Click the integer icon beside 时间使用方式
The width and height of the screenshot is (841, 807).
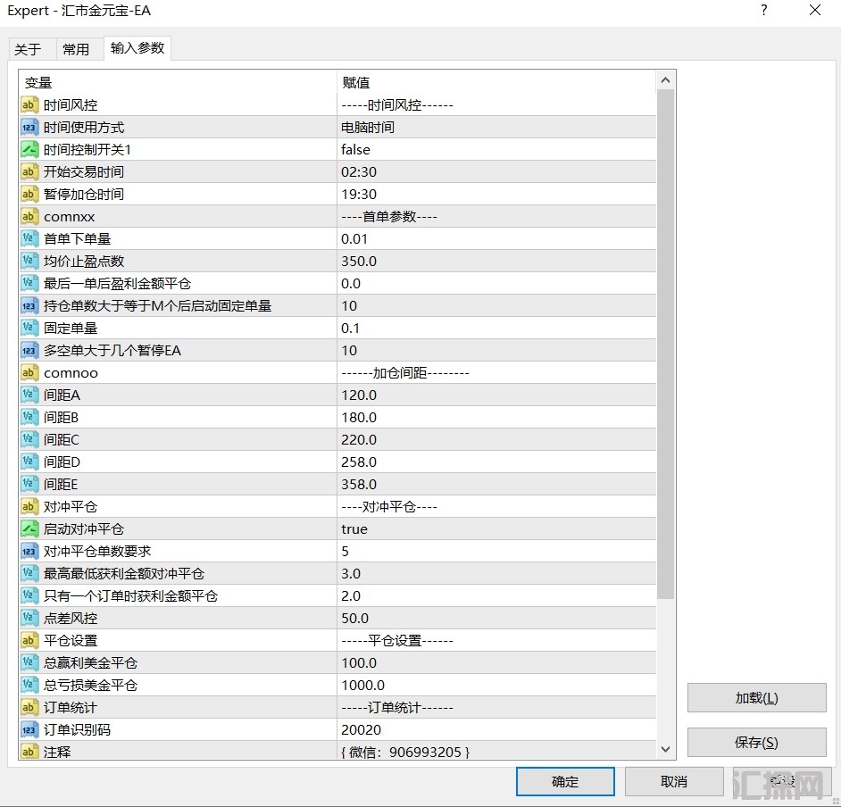point(29,128)
